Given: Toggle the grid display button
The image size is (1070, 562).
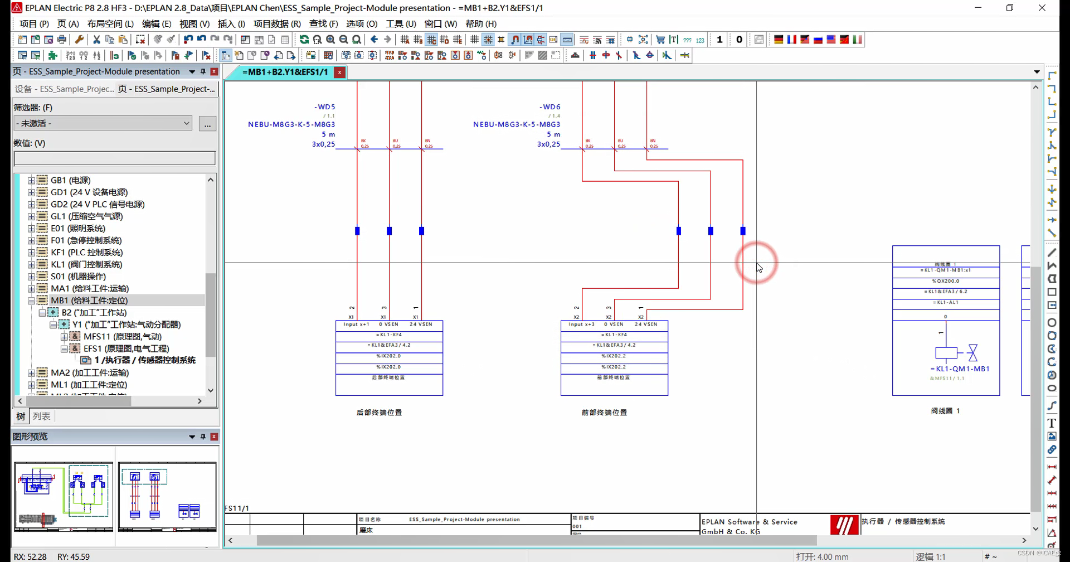Looking at the screenshot, I should tap(474, 40).
